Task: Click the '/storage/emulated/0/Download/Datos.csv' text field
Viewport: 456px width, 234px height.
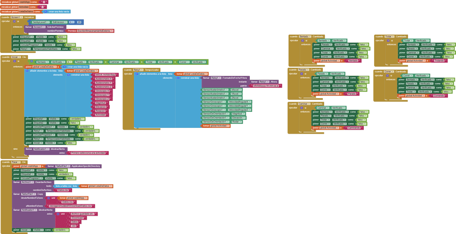Action: [x=70, y=206]
